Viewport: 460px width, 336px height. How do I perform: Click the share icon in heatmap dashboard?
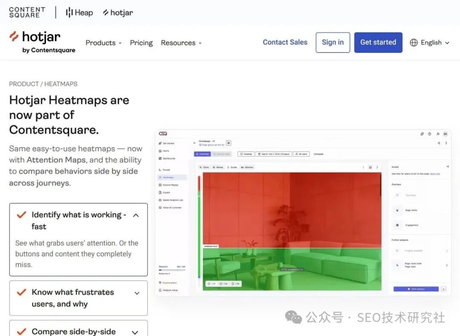439,143
